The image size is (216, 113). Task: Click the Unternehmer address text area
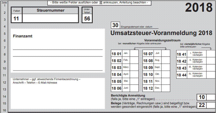click(x=58, y=93)
